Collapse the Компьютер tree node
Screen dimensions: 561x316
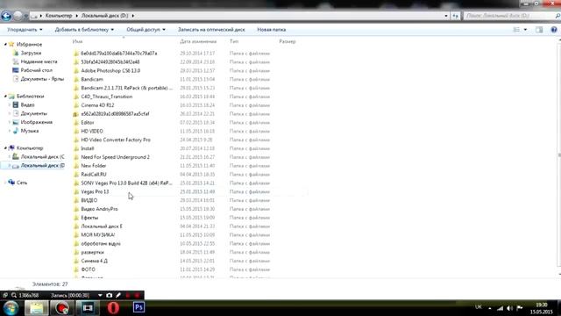[x=5, y=148]
